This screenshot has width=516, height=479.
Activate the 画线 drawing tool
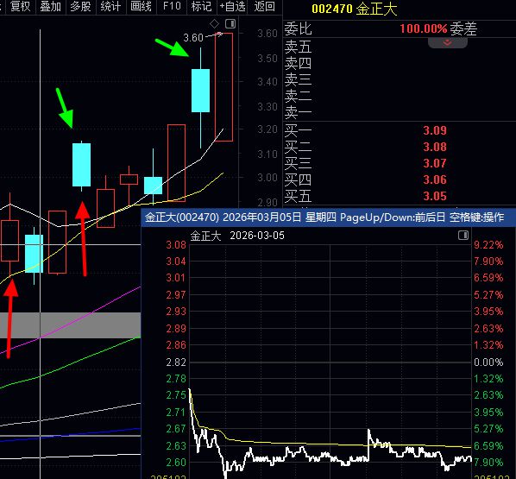tap(141, 6)
